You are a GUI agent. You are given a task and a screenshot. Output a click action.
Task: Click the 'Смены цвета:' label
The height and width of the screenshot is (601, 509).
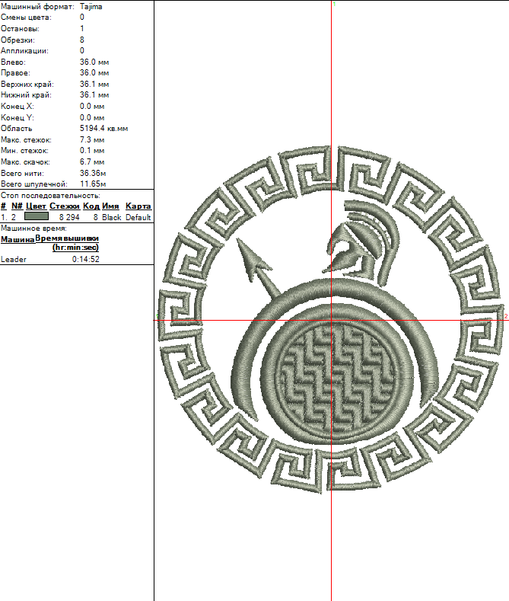pyautogui.click(x=26, y=18)
